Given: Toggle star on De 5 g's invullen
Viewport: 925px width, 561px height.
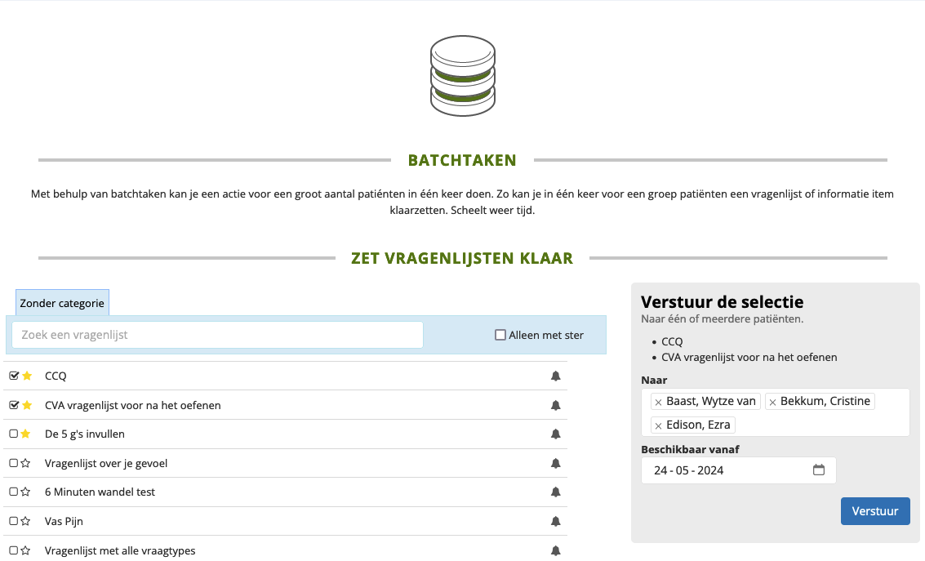Looking at the screenshot, I should click(26, 434).
